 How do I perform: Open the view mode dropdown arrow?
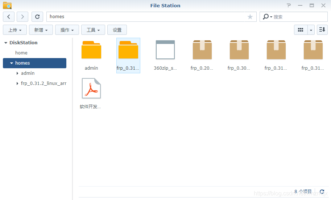(x=311, y=30)
